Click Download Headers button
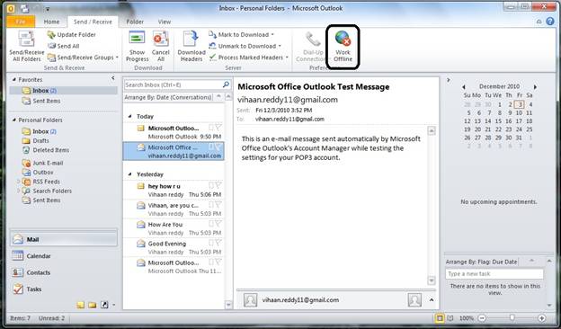The height and width of the screenshot is (329, 561). pyautogui.click(x=191, y=46)
